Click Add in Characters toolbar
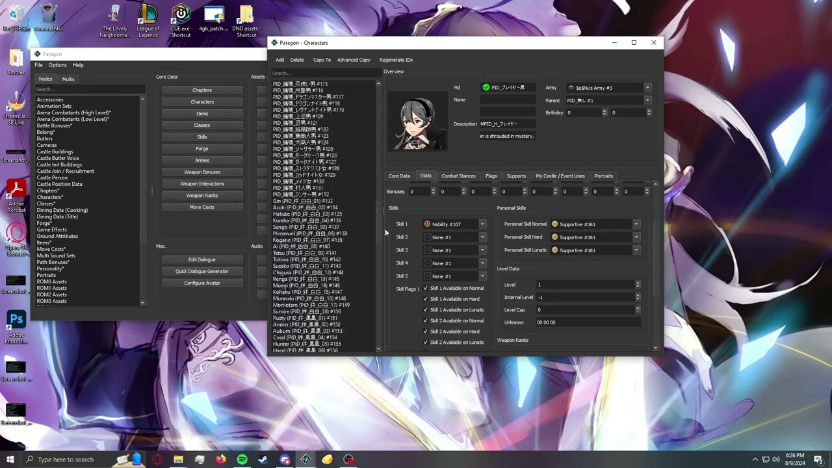This screenshot has height=468, width=832. point(279,60)
